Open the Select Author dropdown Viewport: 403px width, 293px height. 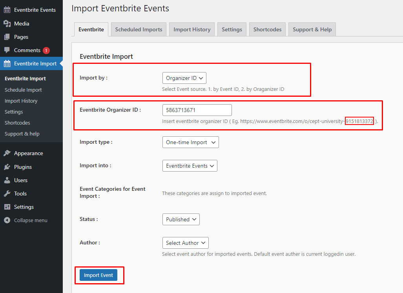click(x=185, y=242)
